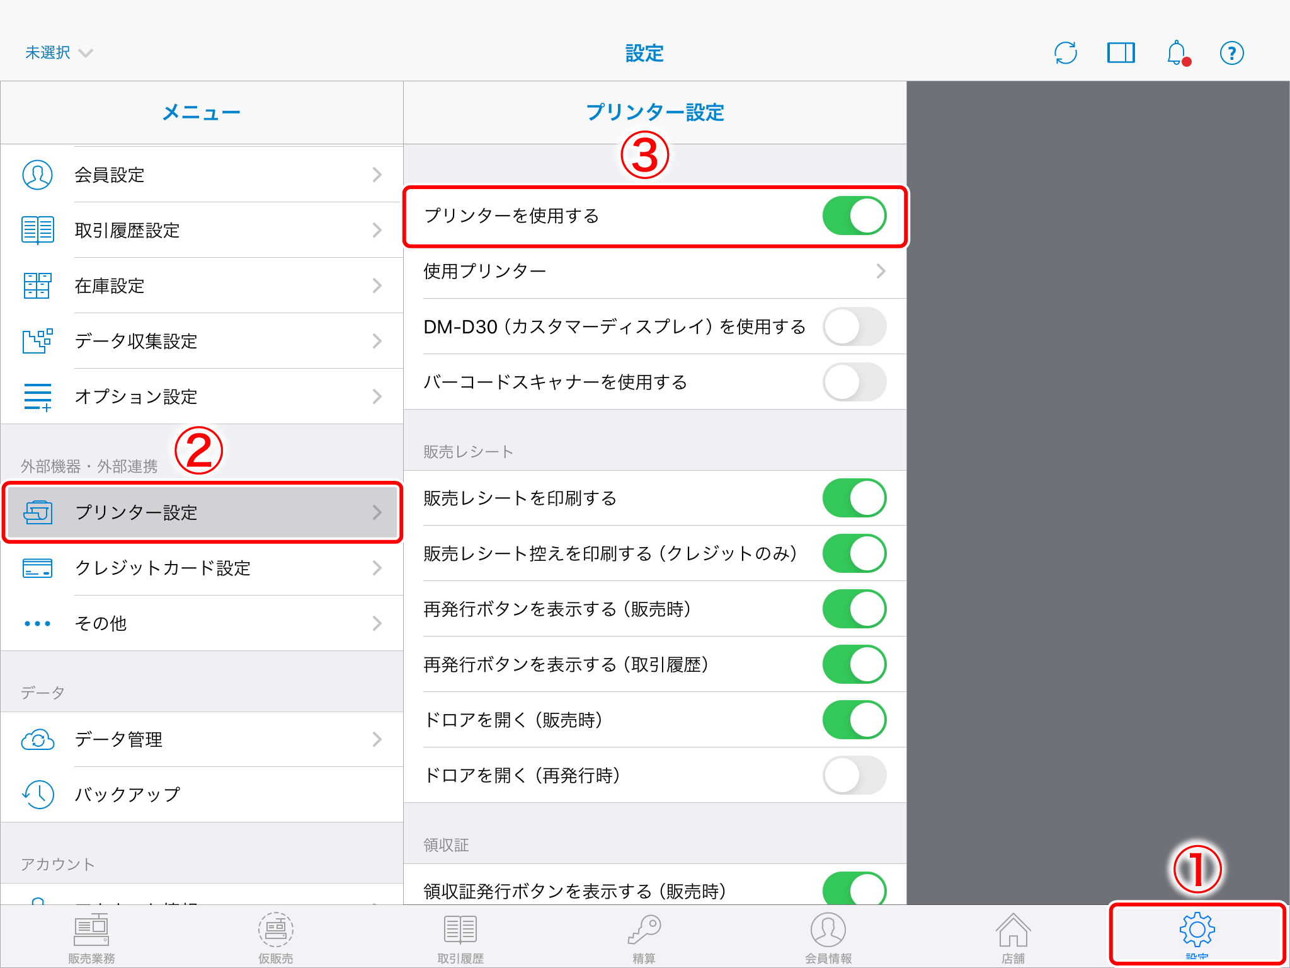
Task: Switch to 販売業務 tab
Action: click(92, 938)
